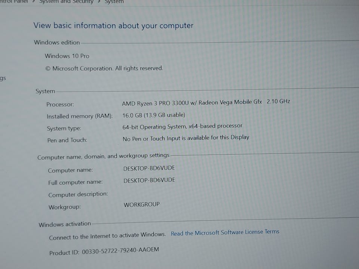Click the 'Pen and Touch:' label
The width and height of the screenshot is (359, 269).
point(67,140)
